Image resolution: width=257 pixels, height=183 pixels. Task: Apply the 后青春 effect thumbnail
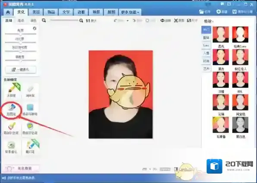(221, 125)
